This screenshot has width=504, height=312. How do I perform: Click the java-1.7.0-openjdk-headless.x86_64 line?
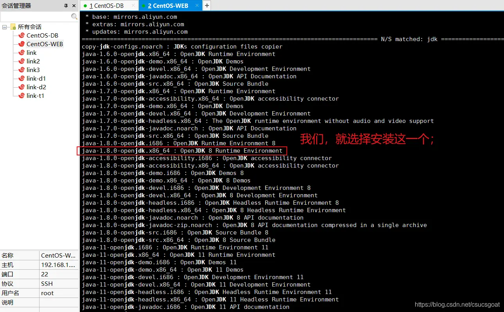258,121
